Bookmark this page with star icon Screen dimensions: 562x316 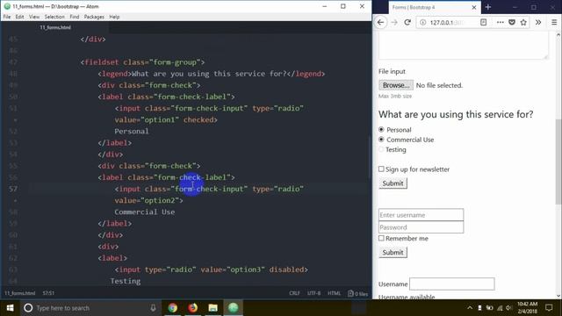523,22
